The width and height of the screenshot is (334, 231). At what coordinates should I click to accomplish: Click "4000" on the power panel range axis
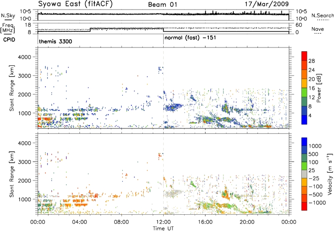coord(24,57)
